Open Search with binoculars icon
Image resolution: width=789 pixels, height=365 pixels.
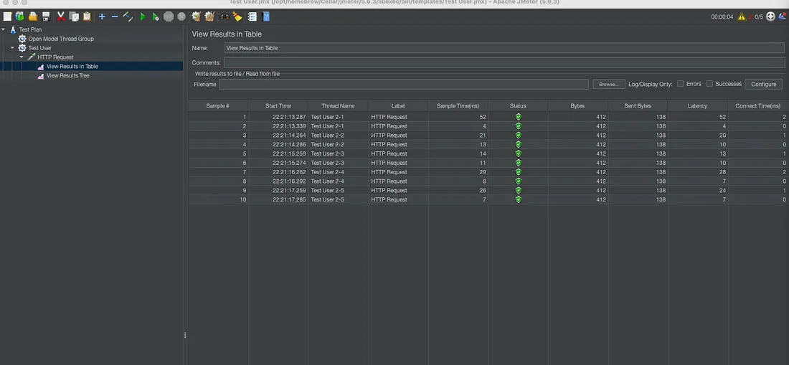pos(225,16)
